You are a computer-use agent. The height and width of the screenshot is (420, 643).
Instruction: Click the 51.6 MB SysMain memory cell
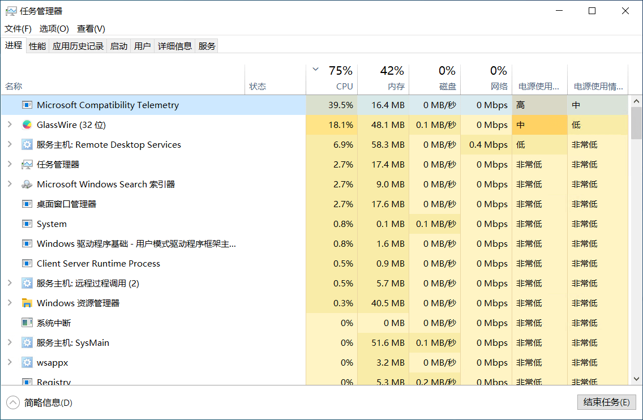coord(383,342)
